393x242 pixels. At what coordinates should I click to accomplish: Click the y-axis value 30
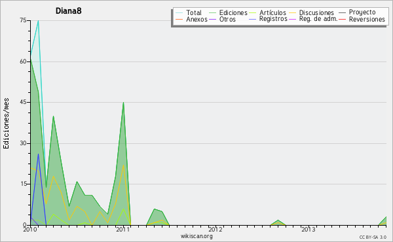click(23, 143)
